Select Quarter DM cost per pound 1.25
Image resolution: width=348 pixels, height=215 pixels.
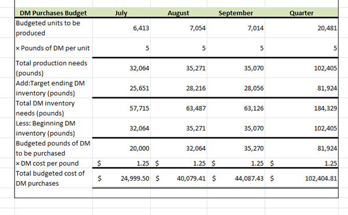coord(301,163)
